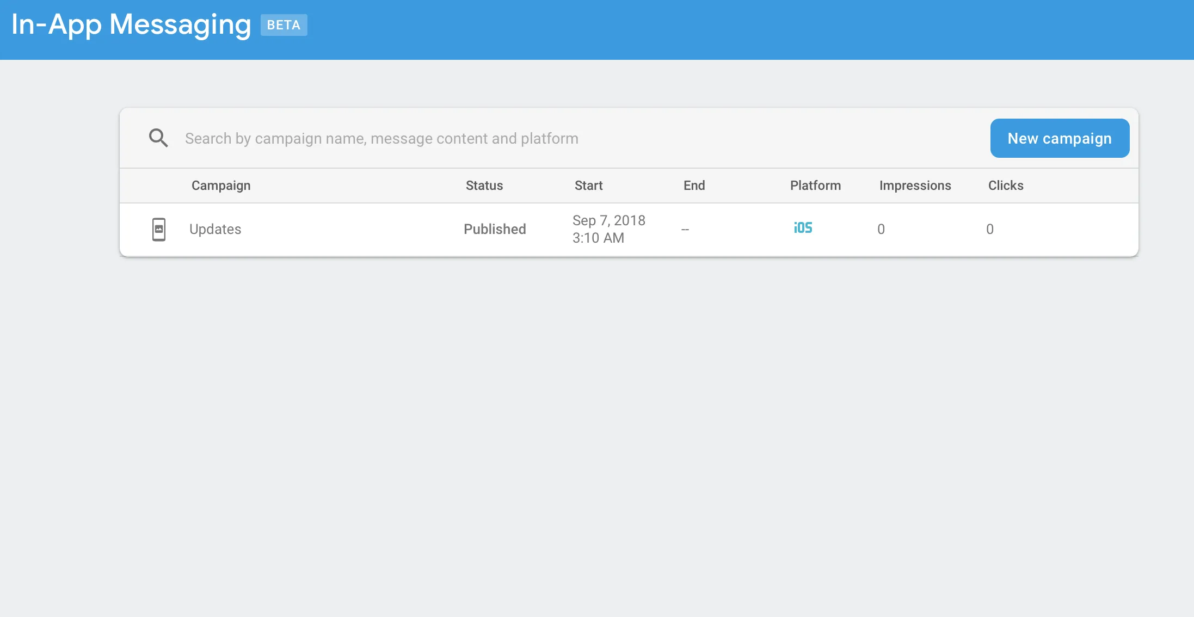Click the Start column header
The width and height of the screenshot is (1194, 617).
[588, 186]
